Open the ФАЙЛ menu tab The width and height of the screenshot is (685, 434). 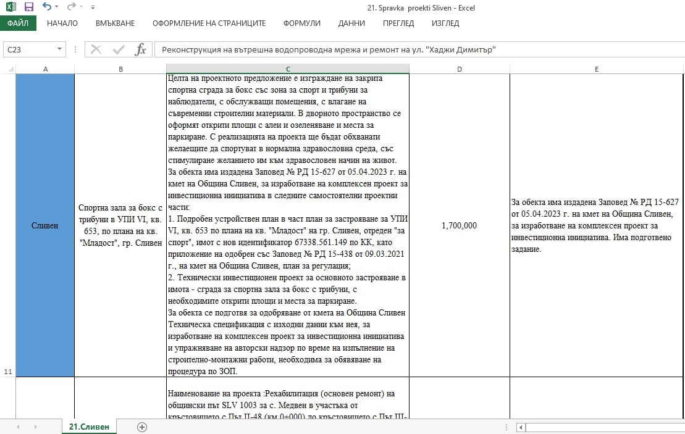pos(18,23)
